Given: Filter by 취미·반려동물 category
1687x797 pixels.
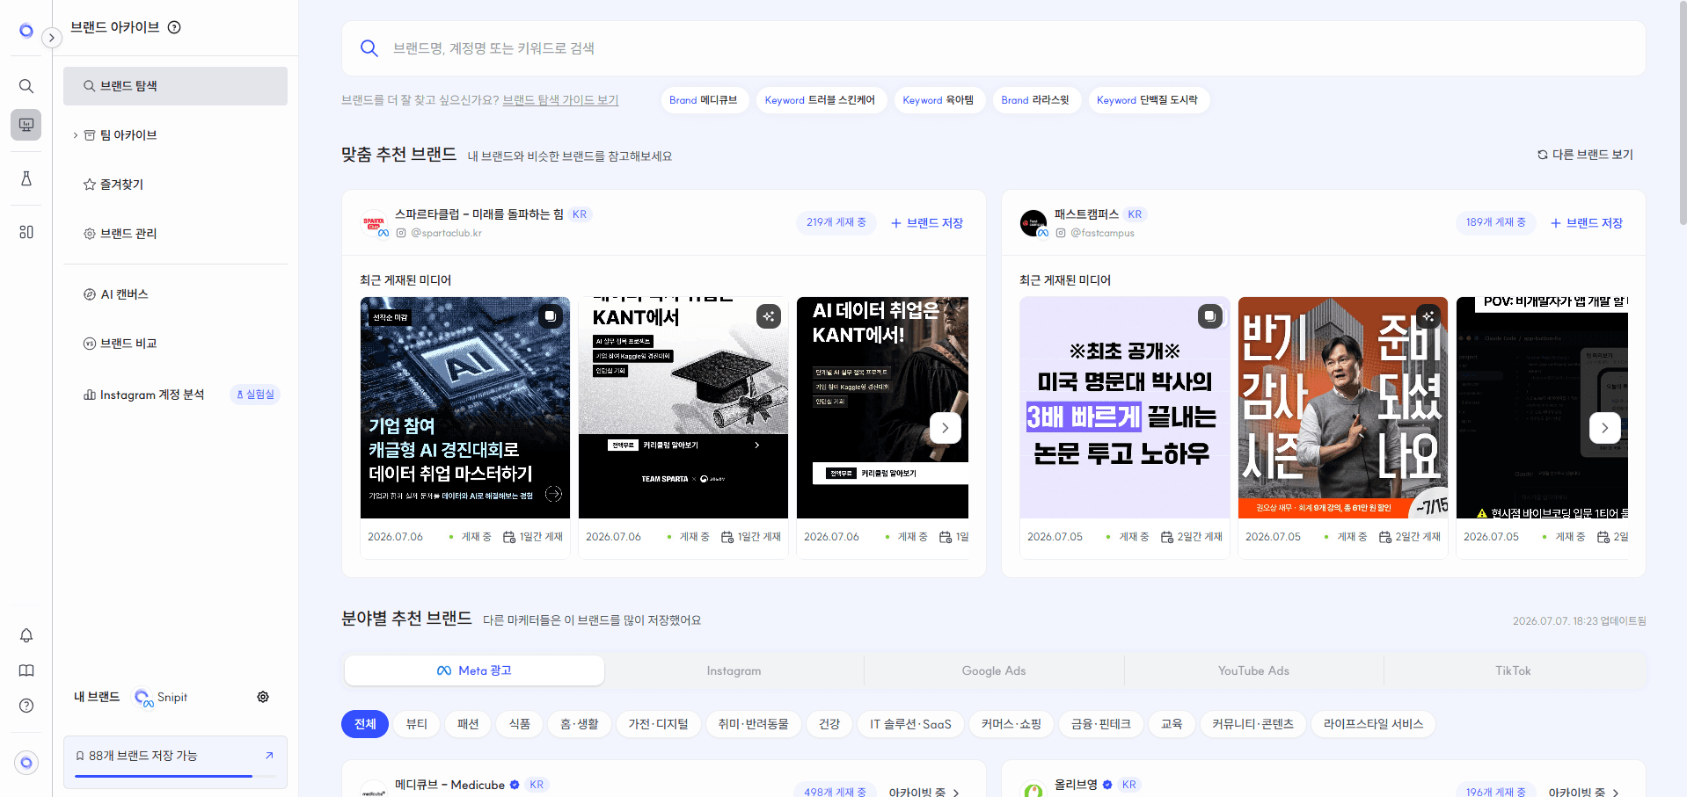Looking at the screenshot, I should pos(754,724).
